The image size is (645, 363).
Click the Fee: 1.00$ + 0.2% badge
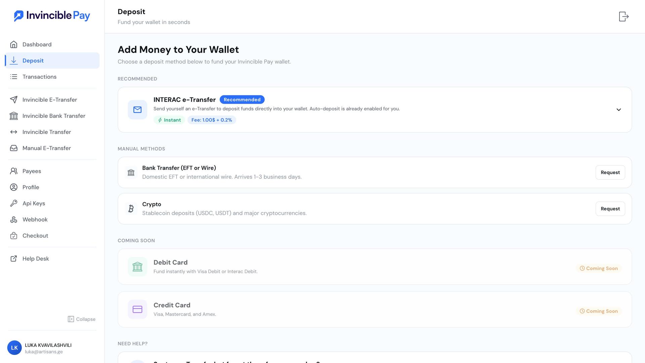click(x=212, y=120)
